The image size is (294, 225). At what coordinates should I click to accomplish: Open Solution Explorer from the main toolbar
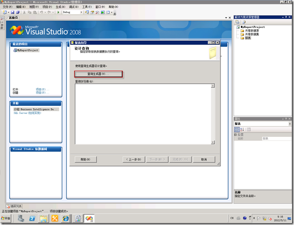point(87,12)
